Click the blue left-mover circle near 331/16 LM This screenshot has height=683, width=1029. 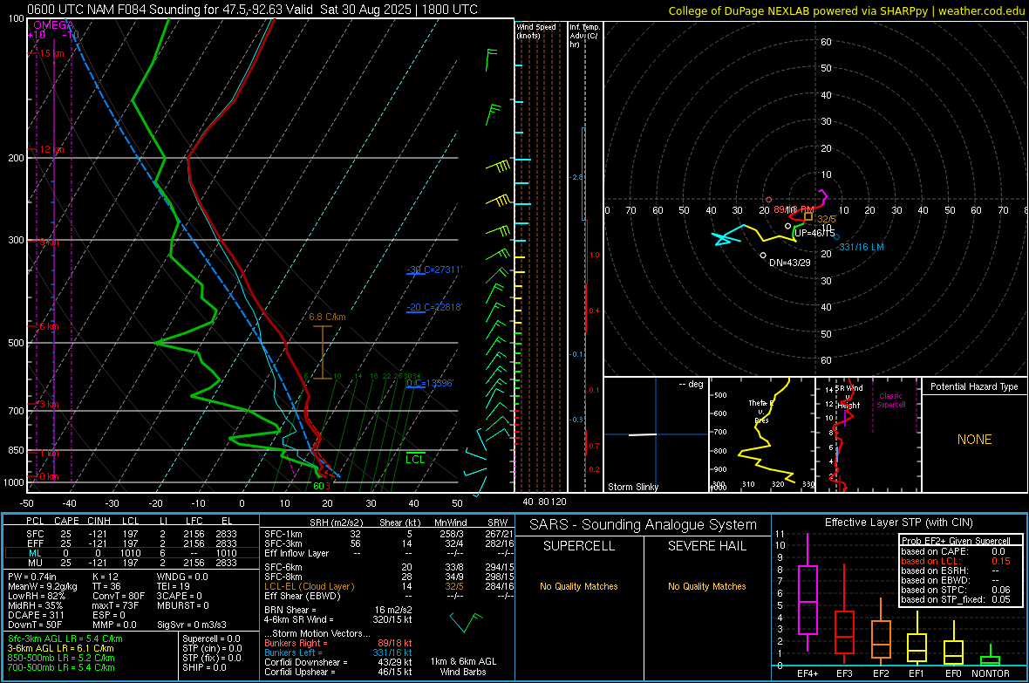(x=836, y=237)
